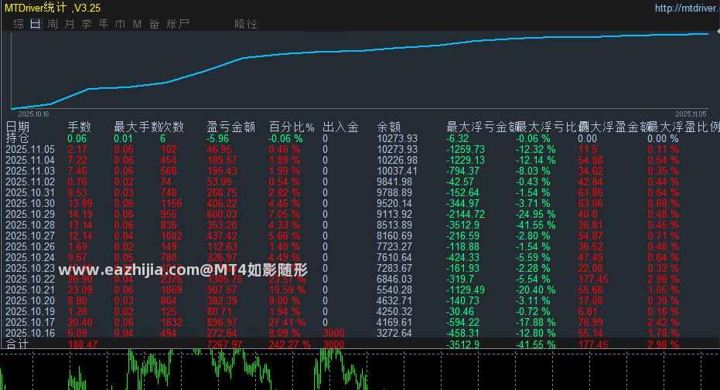Switch to the 月 monthly tab
This screenshot has width=720, height=390.
pos(70,24)
